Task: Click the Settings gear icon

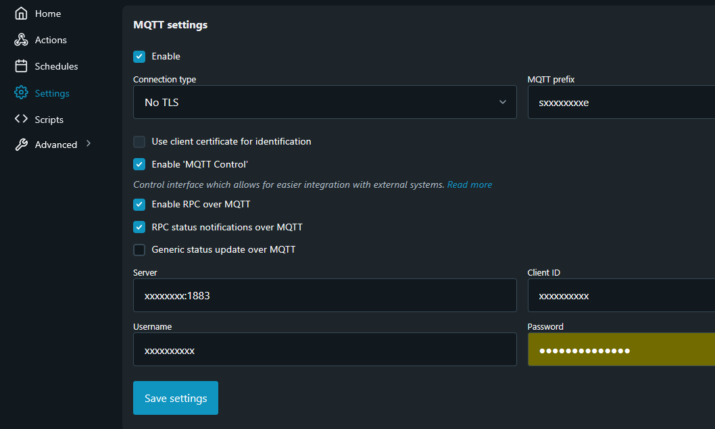Action: pyautogui.click(x=21, y=93)
